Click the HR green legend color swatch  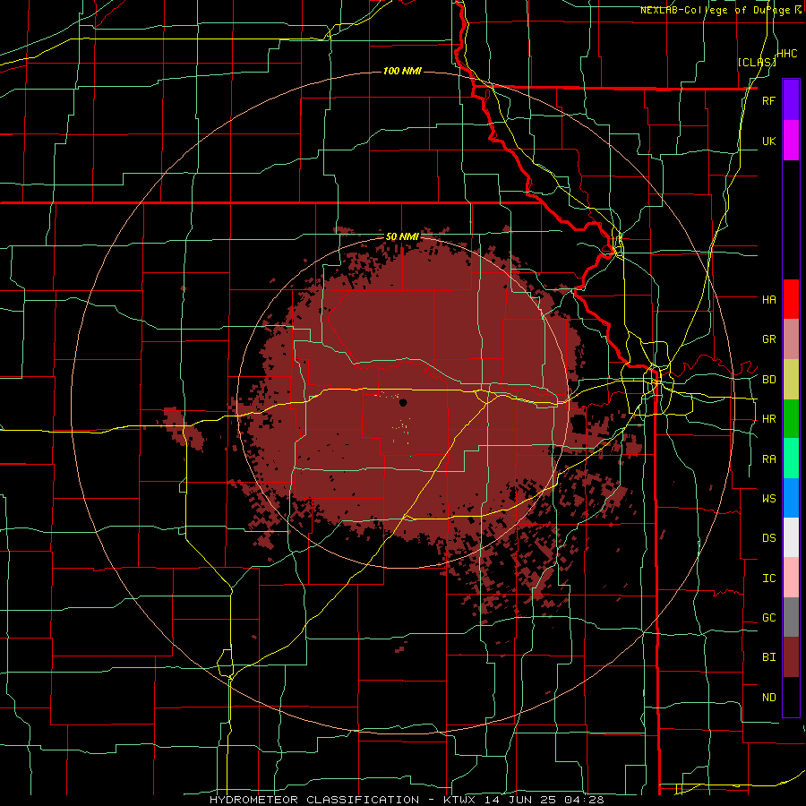click(791, 419)
